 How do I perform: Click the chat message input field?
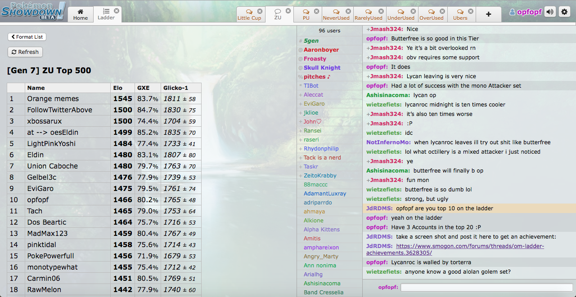click(x=486, y=288)
